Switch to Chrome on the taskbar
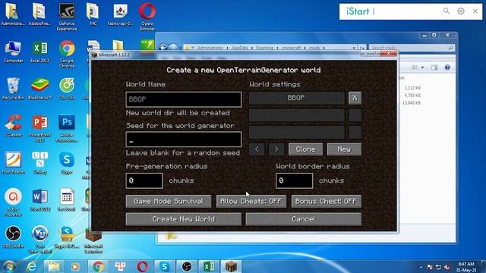 click(98, 267)
